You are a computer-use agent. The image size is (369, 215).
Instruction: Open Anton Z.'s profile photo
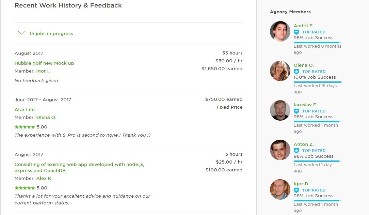[280, 150]
